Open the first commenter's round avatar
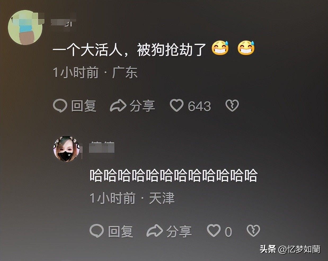The width and height of the screenshot is (328, 261). [25, 27]
